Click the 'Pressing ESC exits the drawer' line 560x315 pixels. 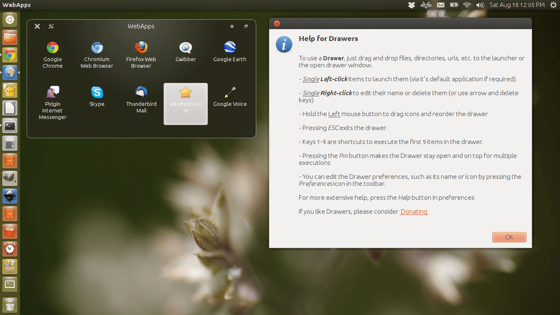pos(343,128)
